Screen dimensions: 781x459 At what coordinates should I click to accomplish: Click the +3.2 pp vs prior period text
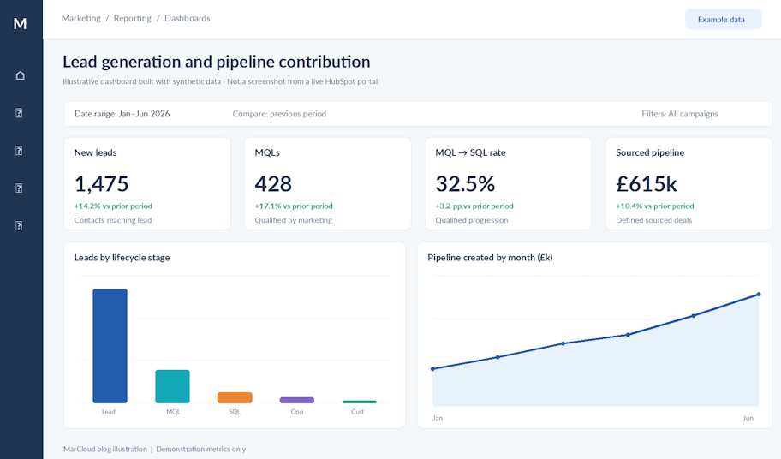pyautogui.click(x=474, y=206)
